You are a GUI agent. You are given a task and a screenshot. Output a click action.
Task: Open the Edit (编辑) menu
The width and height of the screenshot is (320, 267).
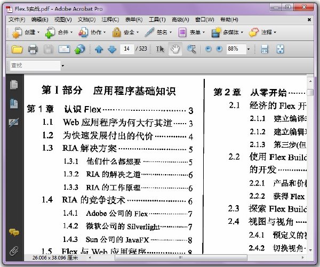click(39, 20)
